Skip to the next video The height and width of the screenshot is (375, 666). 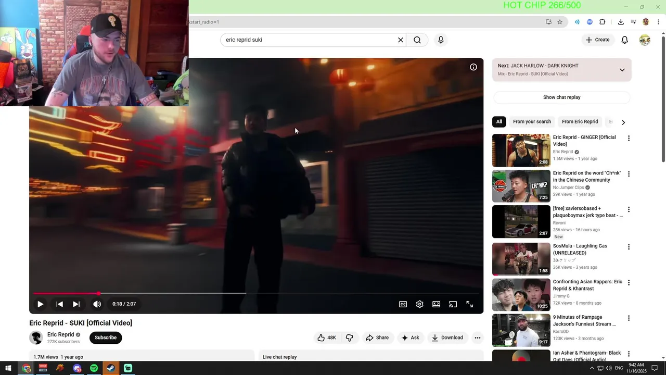tap(76, 304)
